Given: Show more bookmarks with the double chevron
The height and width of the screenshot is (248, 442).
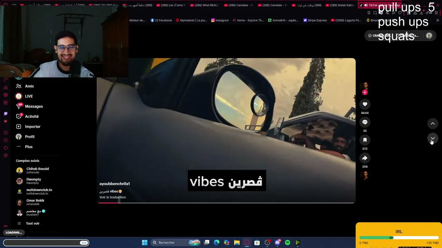Looking at the screenshot, I should coord(438,20).
